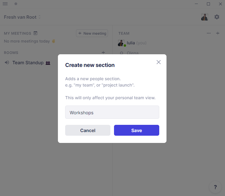Open the settings gear
Image resolution: width=225 pixels, height=196 pixels.
click(217, 17)
